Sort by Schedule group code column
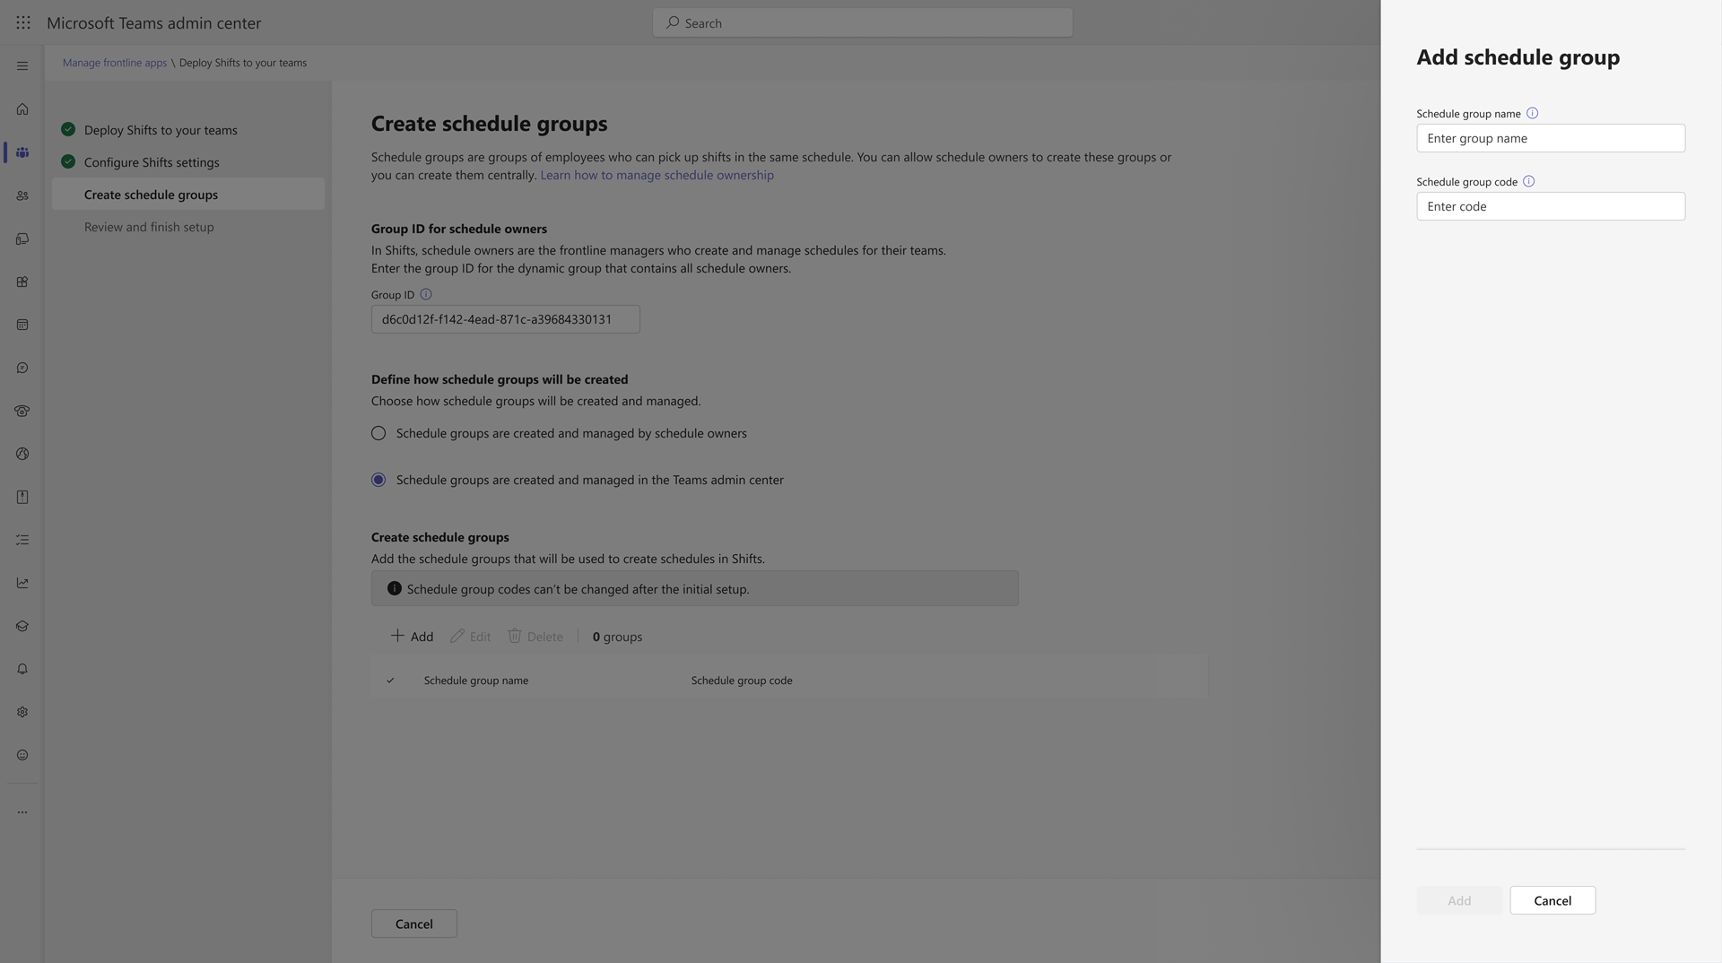Image resolution: width=1722 pixels, height=963 pixels. point(742,681)
